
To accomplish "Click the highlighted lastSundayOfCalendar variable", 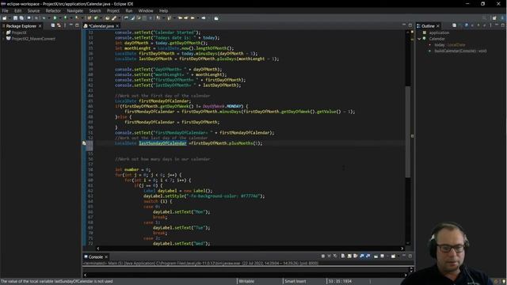I will [x=162, y=143].
